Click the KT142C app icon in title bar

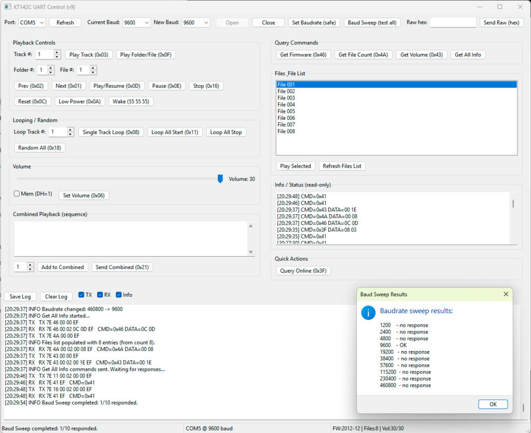pyautogui.click(x=7, y=7)
